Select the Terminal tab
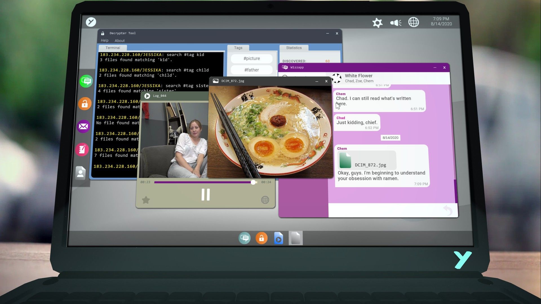Viewport: 541px width, 304px height. 113,48
